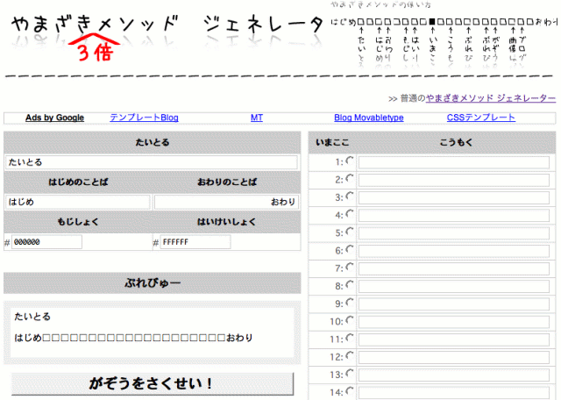Open the Blog Movabletype ad link
The image size is (561, 400).
(368, 118)
